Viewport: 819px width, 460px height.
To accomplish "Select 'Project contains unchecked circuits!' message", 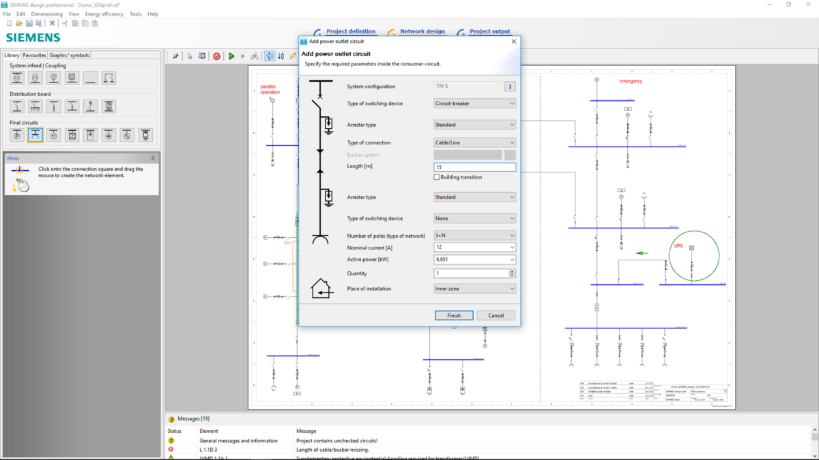I will pos(336,441).
